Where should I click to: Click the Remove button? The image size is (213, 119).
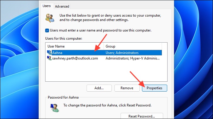[127, 88]
